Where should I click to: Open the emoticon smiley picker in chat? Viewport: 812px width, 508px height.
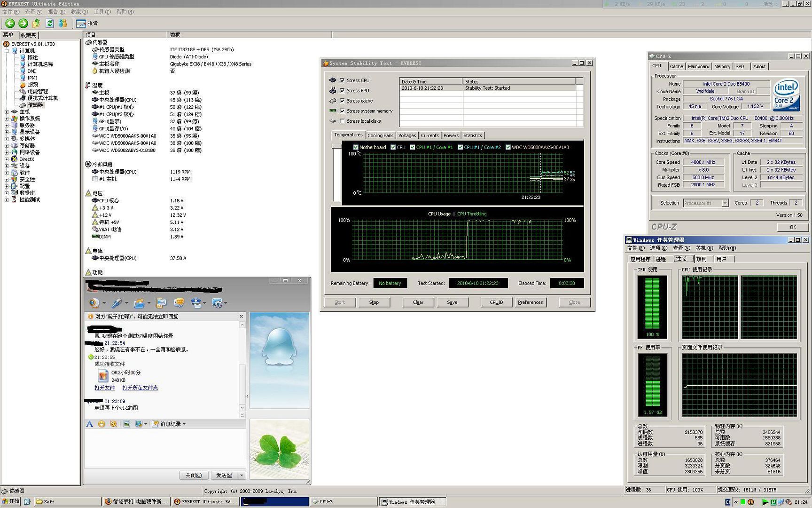click(101, 424)
